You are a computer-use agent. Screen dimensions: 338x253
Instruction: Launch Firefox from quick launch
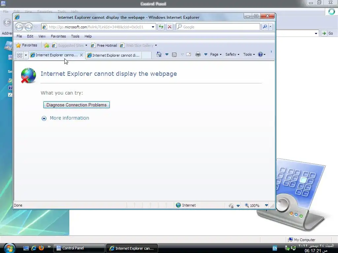[41, 248]
